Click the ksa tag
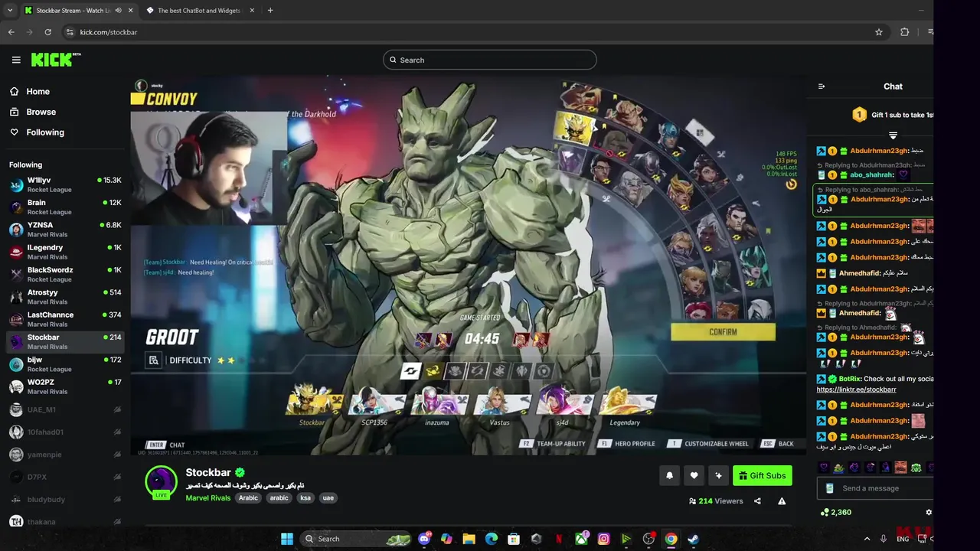Image resolution: width=980 pixels, height=551 pixels. click(x=305, y=498)
